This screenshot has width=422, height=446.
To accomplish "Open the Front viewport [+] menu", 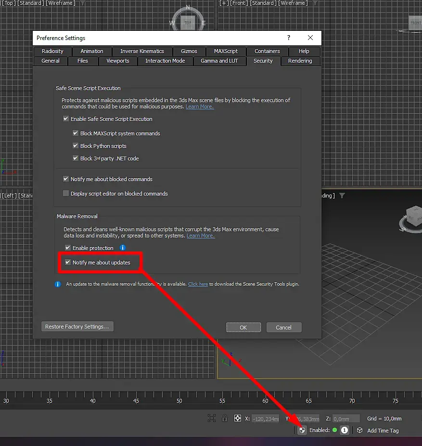I will tap(224, 3).
